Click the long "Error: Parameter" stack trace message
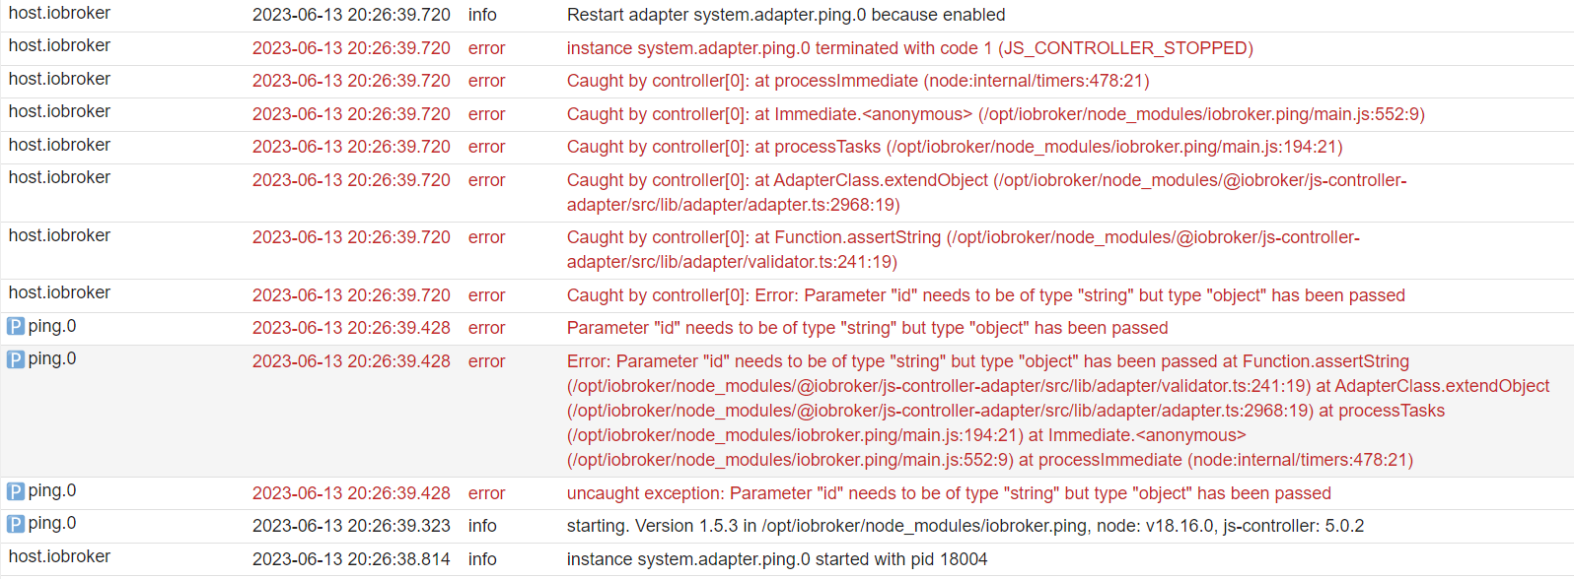1574x579 pixels. 1058,411
